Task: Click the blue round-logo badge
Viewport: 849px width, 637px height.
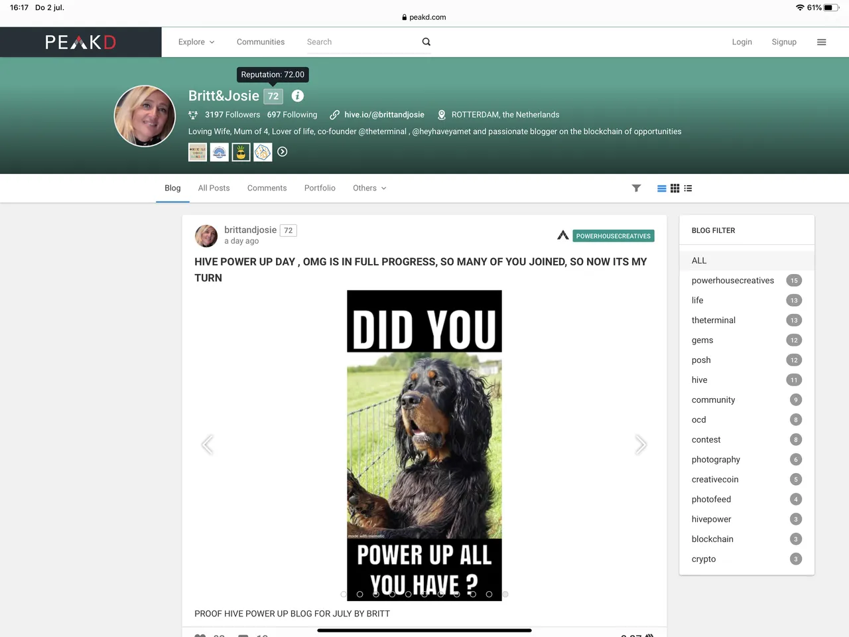Action: pyautogui.click(x=220, y=152)
